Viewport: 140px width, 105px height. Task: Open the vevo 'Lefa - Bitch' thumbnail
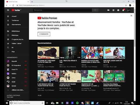click(70, 53)
